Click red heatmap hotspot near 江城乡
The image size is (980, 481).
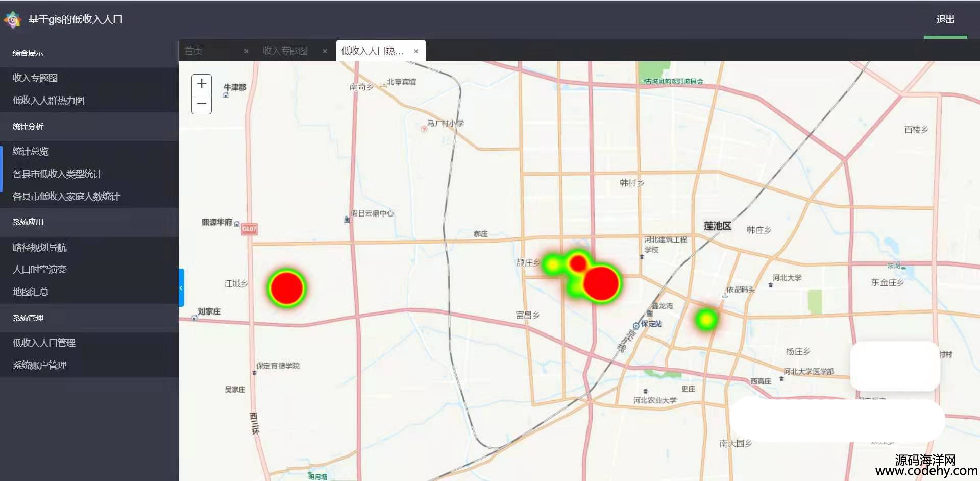[287, 288]
